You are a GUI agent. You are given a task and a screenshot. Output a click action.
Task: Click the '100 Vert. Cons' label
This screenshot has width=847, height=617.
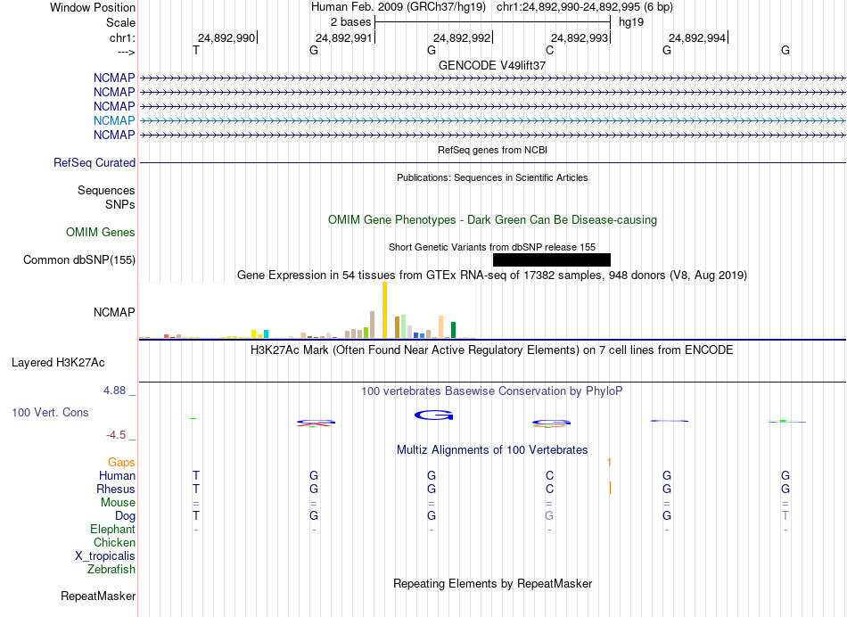[x=50, y=412]
